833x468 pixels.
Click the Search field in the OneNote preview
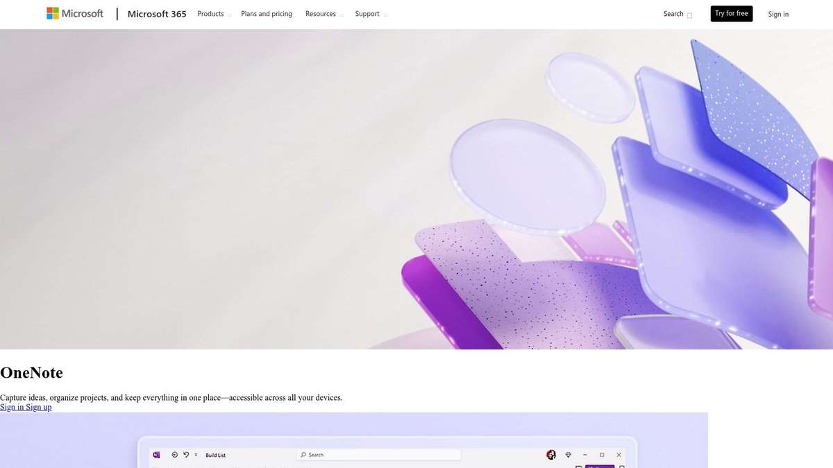coord(378,455)
